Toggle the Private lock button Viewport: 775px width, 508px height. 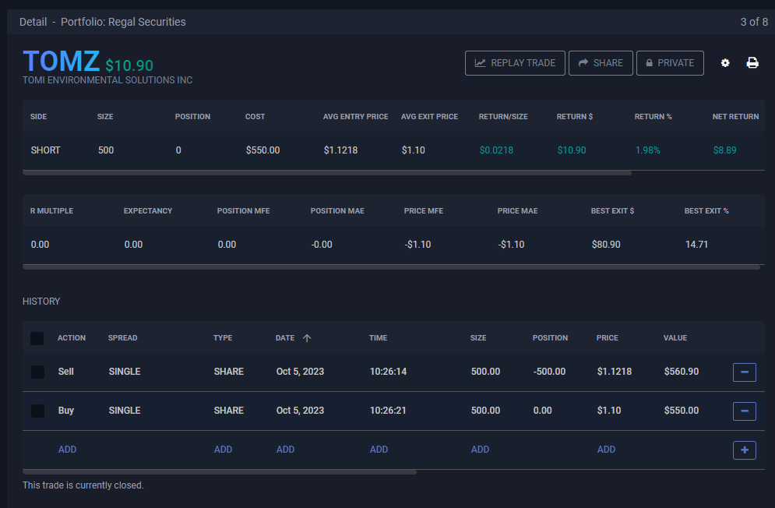(670, 63)
